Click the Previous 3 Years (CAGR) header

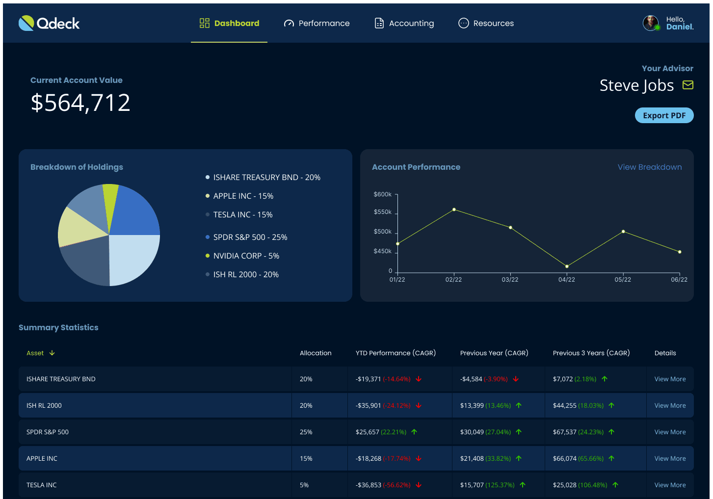tap(591, 353)
